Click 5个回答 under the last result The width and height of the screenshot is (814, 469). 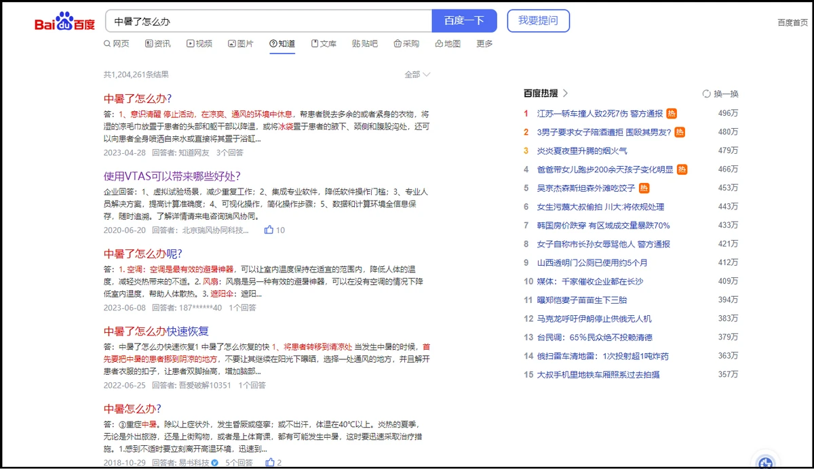(239, 463)
